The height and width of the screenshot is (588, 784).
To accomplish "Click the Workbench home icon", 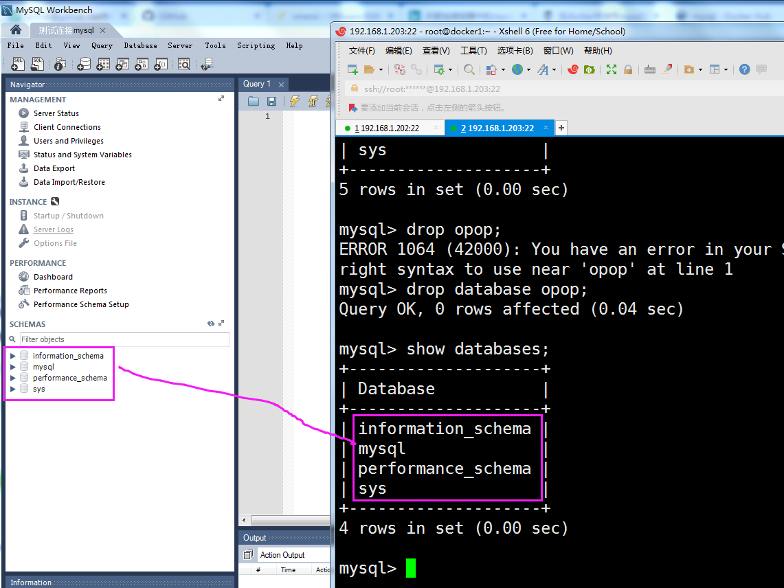I will coord(16,30).
